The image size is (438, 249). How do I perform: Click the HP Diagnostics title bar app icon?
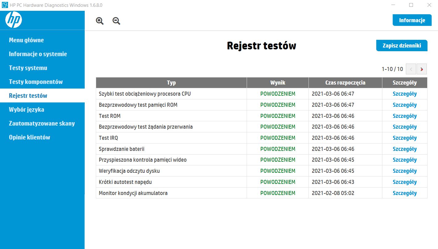pos(5,5)
